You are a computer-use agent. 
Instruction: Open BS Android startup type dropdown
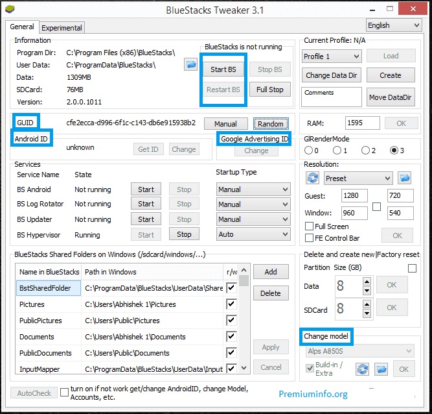[x=253, y=189]
